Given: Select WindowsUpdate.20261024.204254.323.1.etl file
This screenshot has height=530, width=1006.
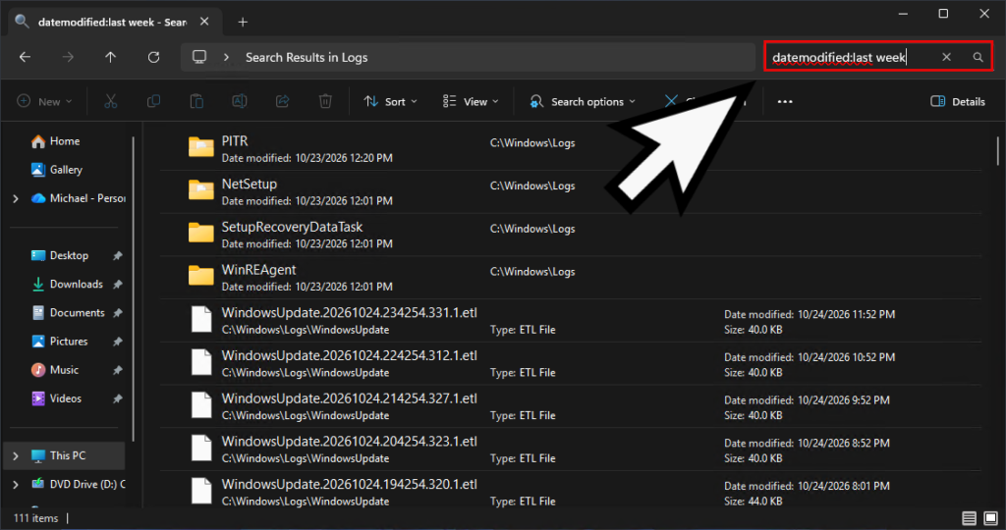Looking at the screenshot, I should (x=571, y=450).
